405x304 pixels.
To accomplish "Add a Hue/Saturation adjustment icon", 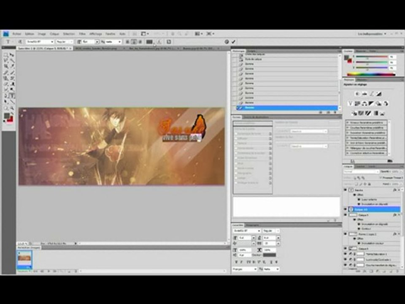I will pyautogui.click(x=357, y=104).
